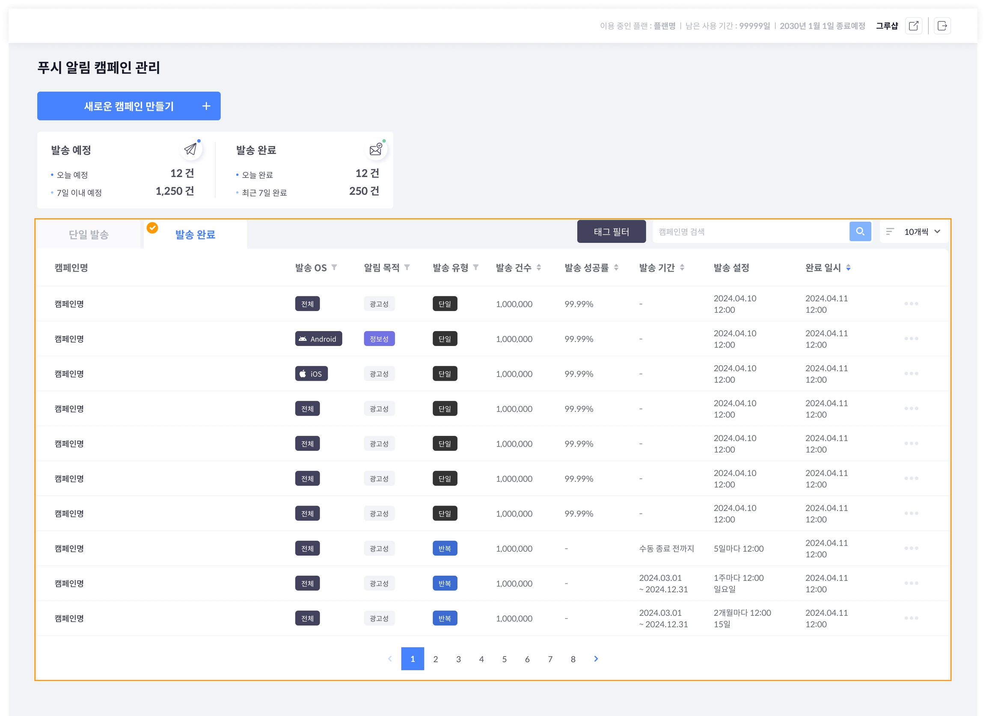The image size is (986, 716).
Task: Open the three-dot menu for the Android campaign
Action: point(911,338)
